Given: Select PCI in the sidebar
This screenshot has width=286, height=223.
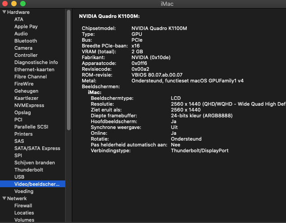Looking at the screenshot, I should pyautogui.click(x=18, y=120).
